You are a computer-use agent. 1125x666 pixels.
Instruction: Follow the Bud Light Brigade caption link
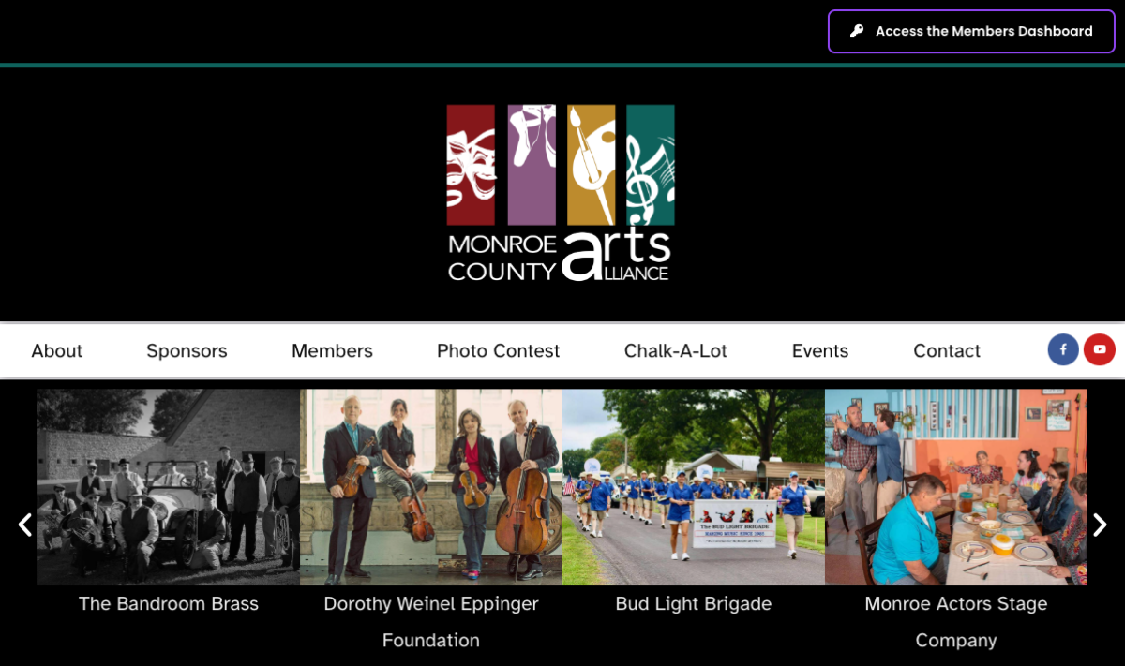(x=694, y=604)
